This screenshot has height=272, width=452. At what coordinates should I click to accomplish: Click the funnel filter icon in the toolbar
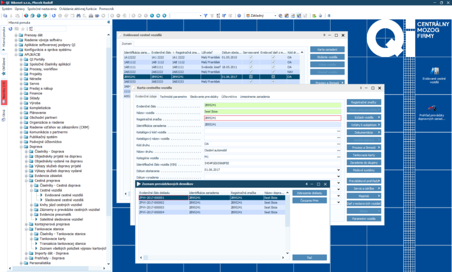tap(206, 15)
